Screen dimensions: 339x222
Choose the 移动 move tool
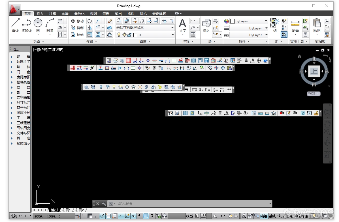tap(77, 21)
